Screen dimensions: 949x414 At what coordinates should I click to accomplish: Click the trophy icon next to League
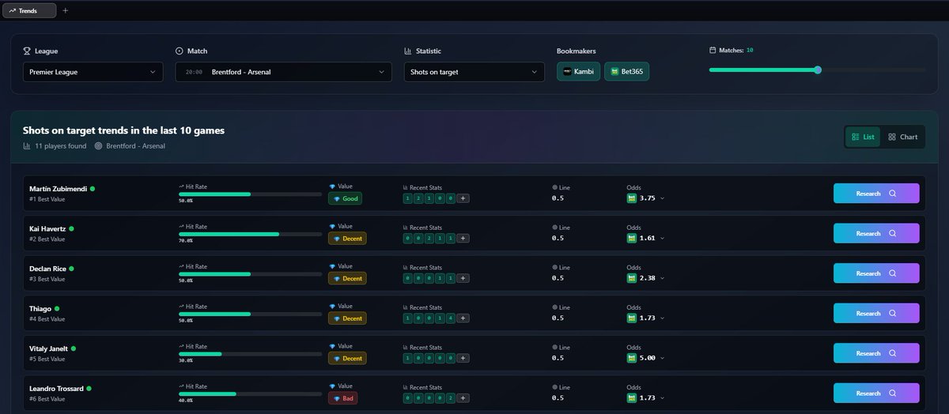(x=28, y=51)
